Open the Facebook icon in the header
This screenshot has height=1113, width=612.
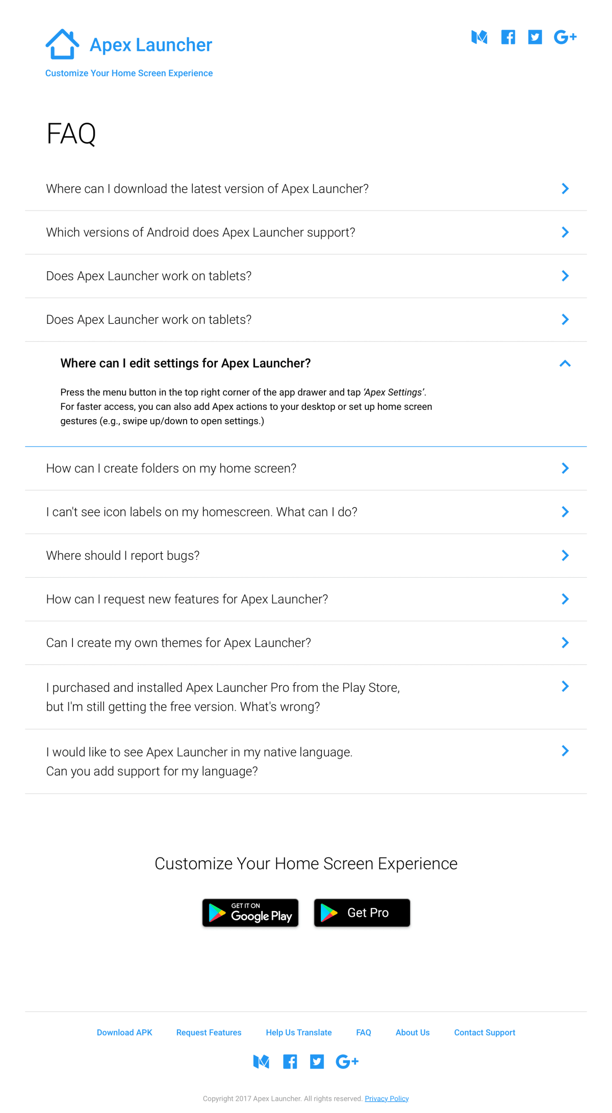pos(508,37)
